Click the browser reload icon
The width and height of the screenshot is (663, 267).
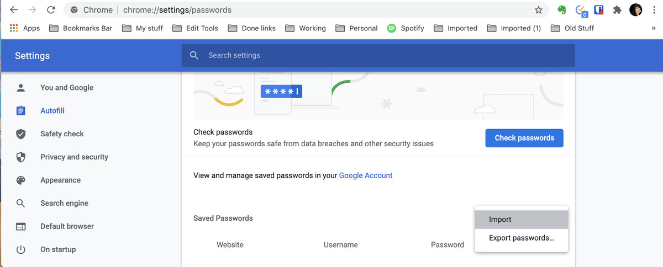tap(51, 10)
